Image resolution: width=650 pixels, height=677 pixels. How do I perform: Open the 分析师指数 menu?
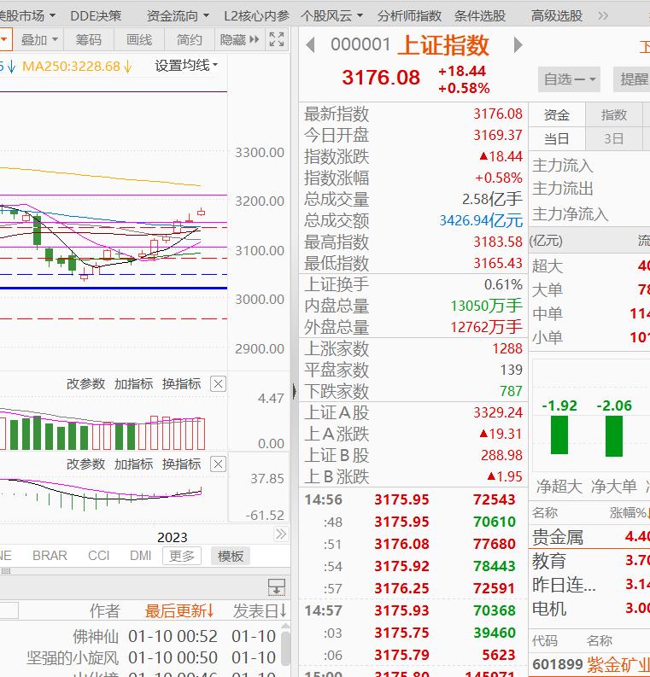[x=409, y=16]
